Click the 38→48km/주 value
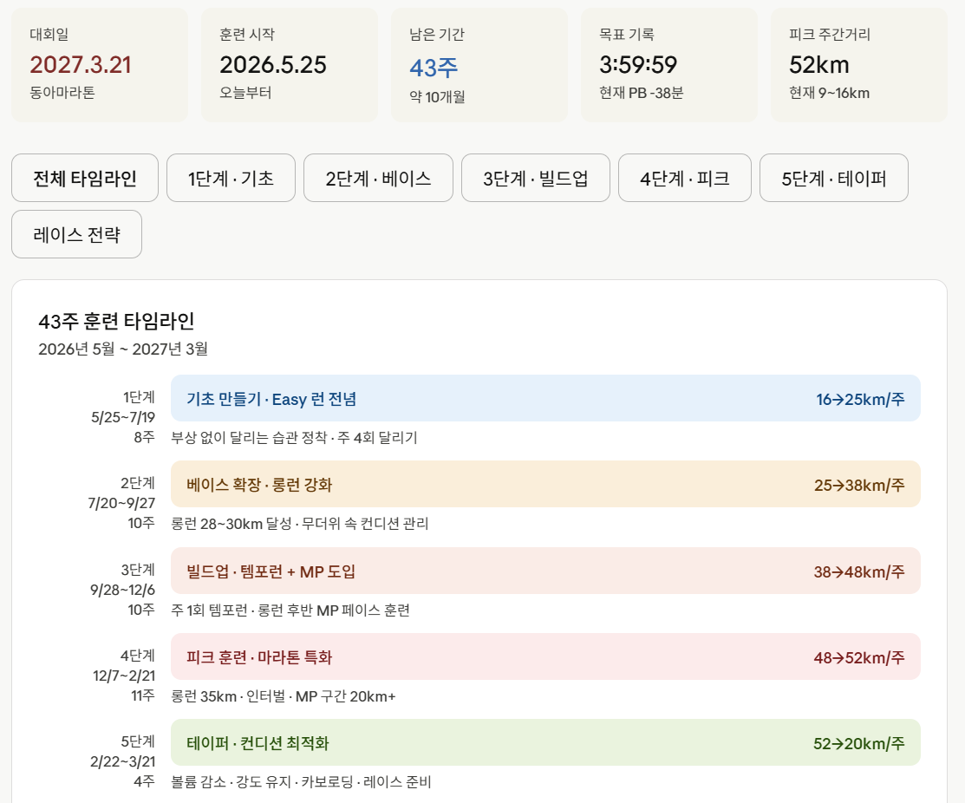 click(x=859, y=571)
